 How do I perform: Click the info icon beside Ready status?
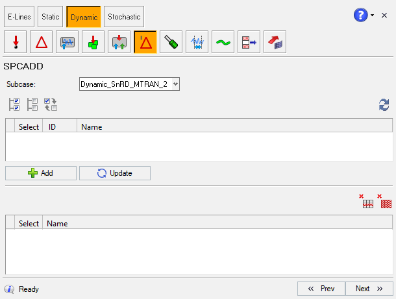9,289
